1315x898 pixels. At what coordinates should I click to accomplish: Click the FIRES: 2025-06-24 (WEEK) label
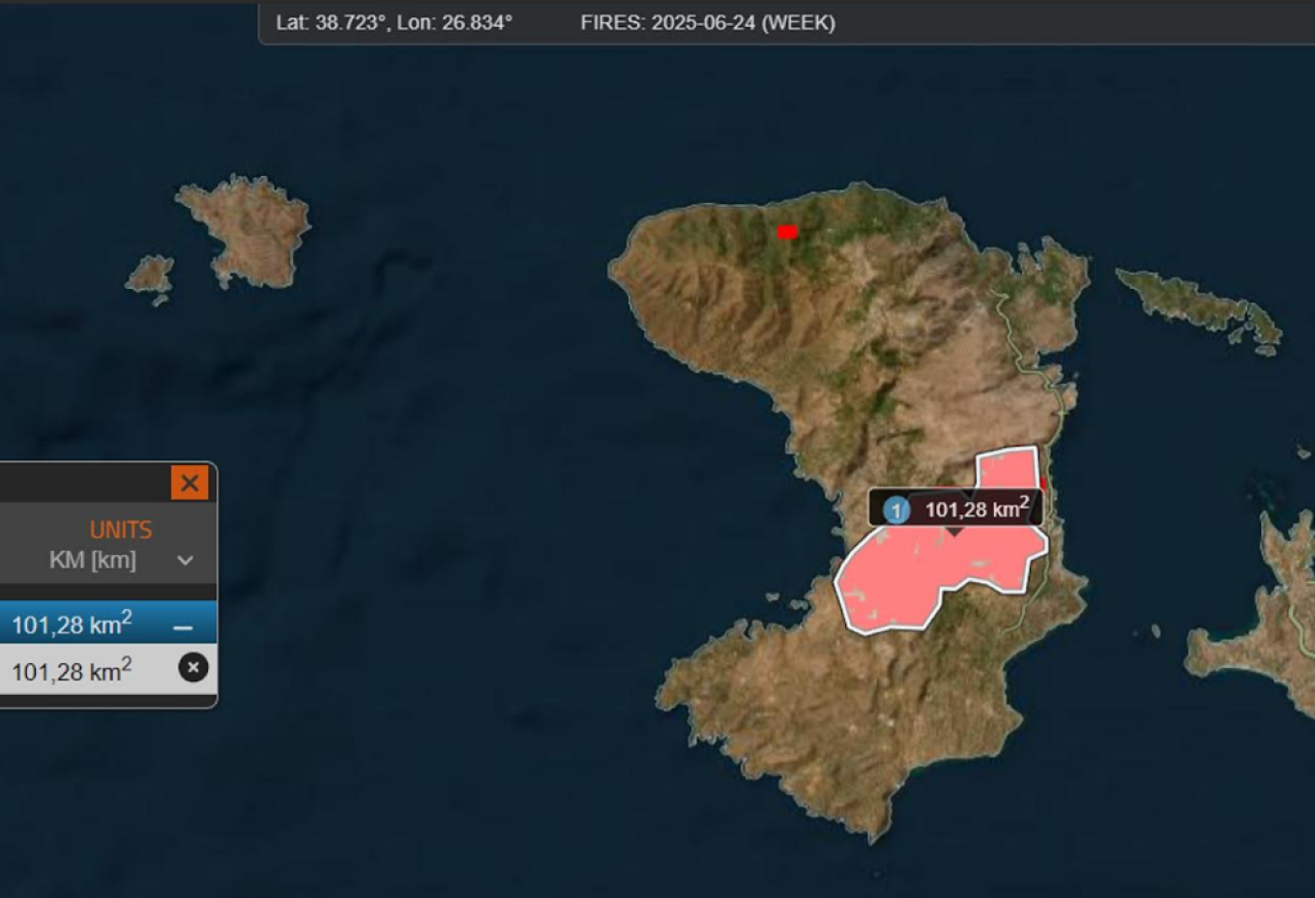point(708,22)
